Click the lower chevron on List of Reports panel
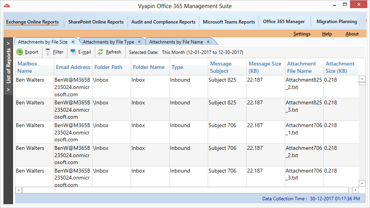The height and width of the screenshot is (208, 370). 8,89
